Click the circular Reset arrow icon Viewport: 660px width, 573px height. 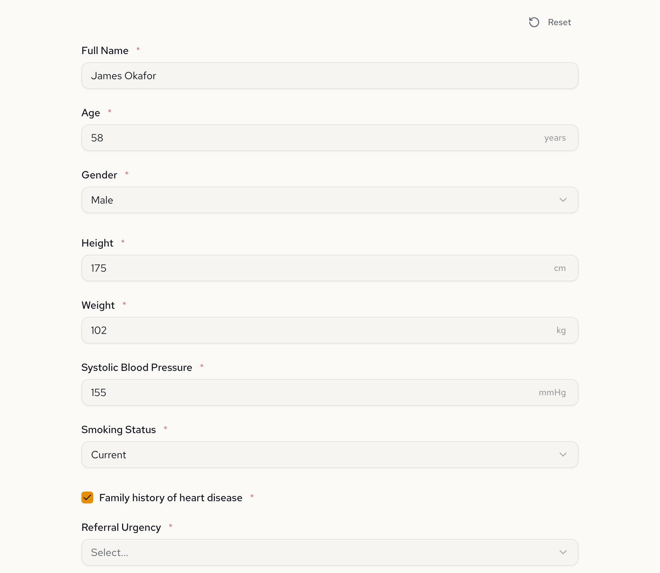[534, 22]
